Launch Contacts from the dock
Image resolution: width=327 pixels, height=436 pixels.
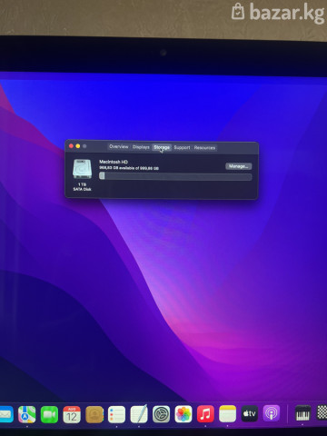point(94,414)
